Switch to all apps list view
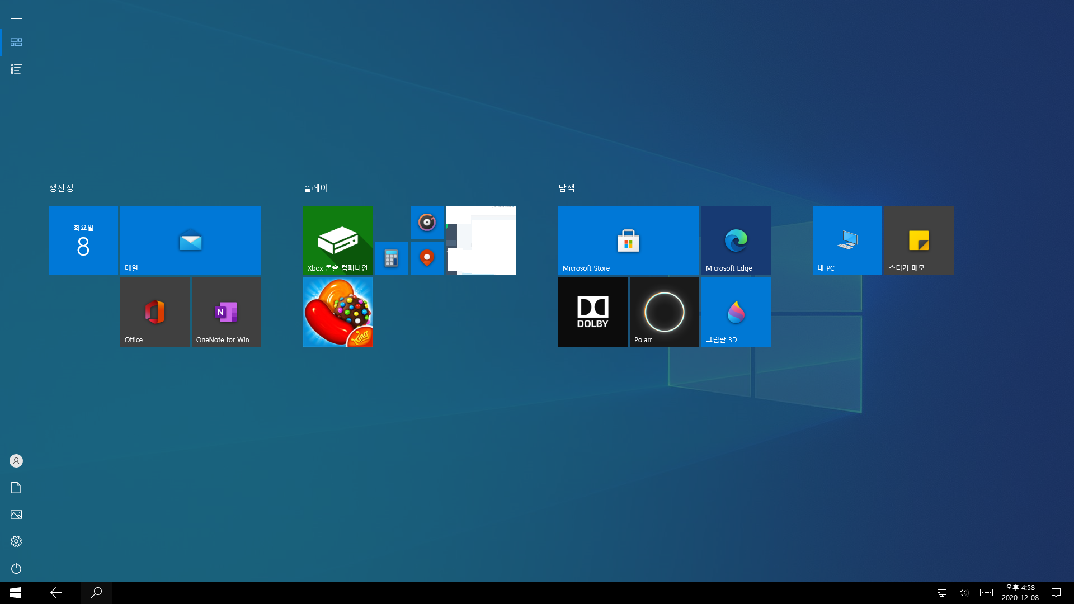1074x604 pixels. click(x=16, y=69)
